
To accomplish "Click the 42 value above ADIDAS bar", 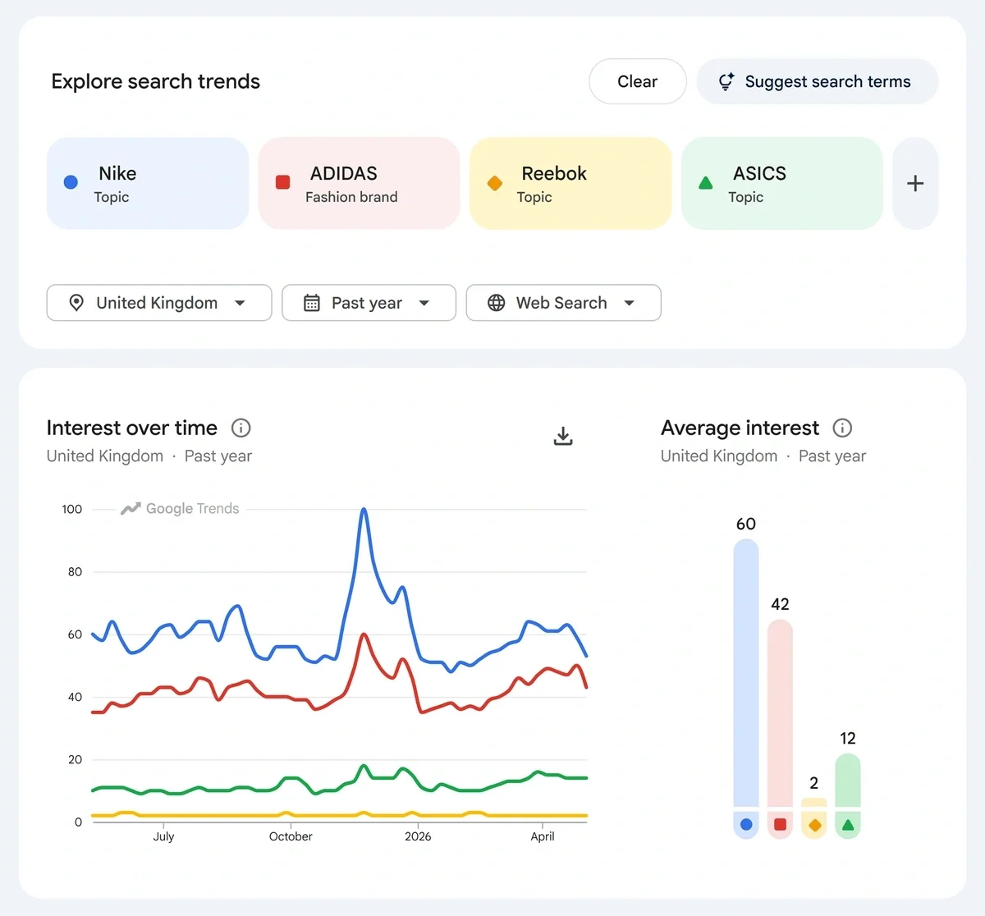I will (780, 604).
